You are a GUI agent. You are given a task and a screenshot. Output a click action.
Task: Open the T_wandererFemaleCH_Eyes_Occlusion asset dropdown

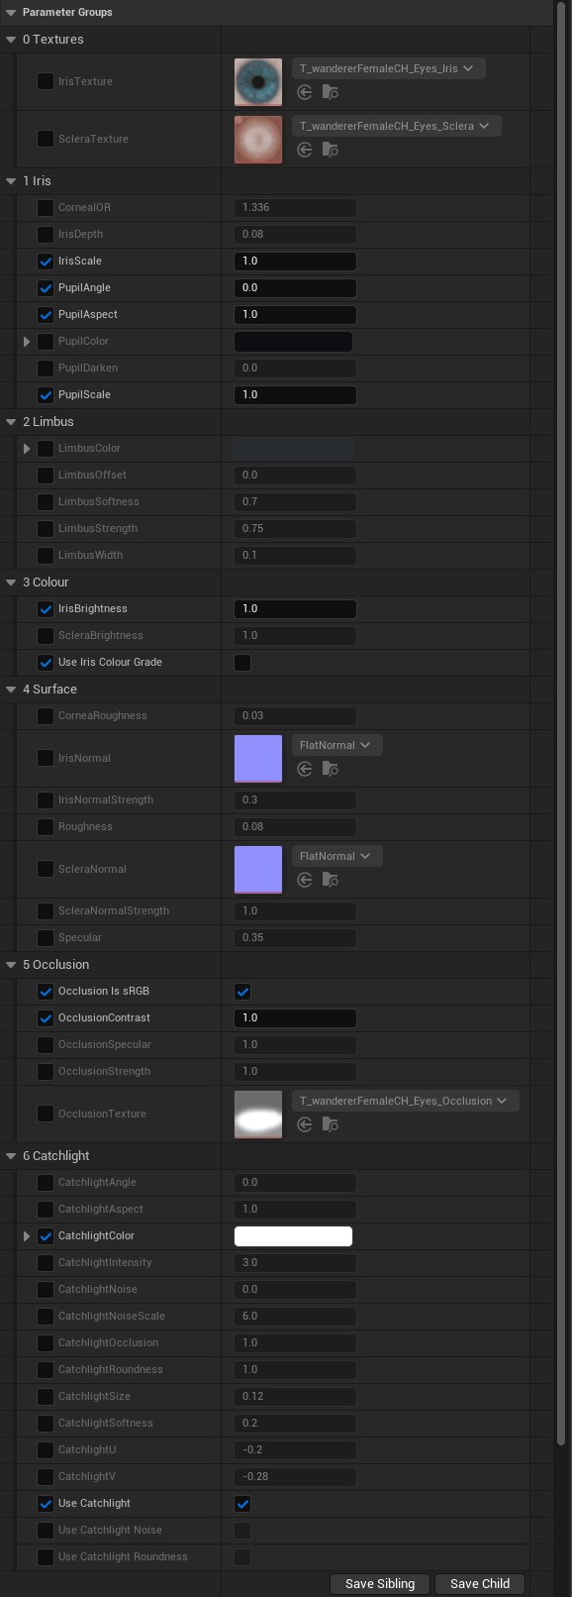click(405, 1101)
